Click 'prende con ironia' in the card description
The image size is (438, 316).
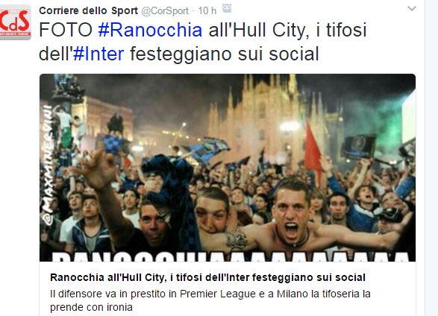(x=91, y=307)
